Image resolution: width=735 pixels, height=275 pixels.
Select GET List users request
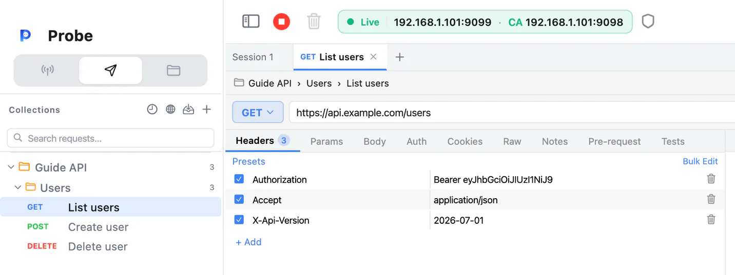(x=110, y=207)
